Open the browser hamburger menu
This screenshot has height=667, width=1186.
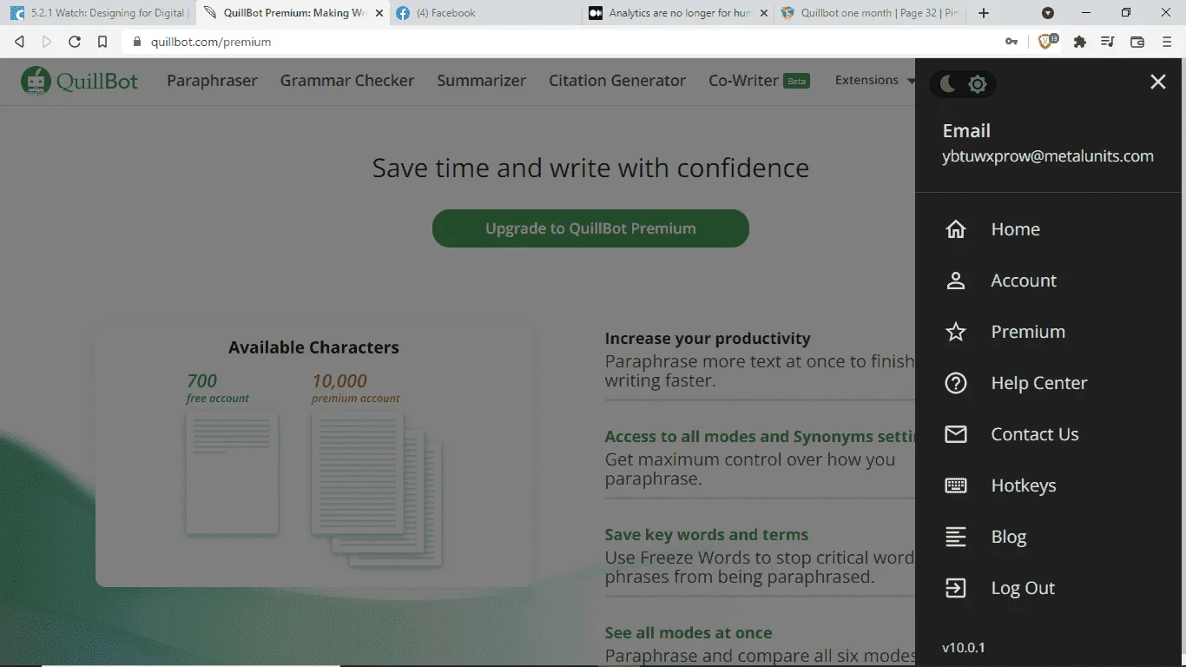1167,42
